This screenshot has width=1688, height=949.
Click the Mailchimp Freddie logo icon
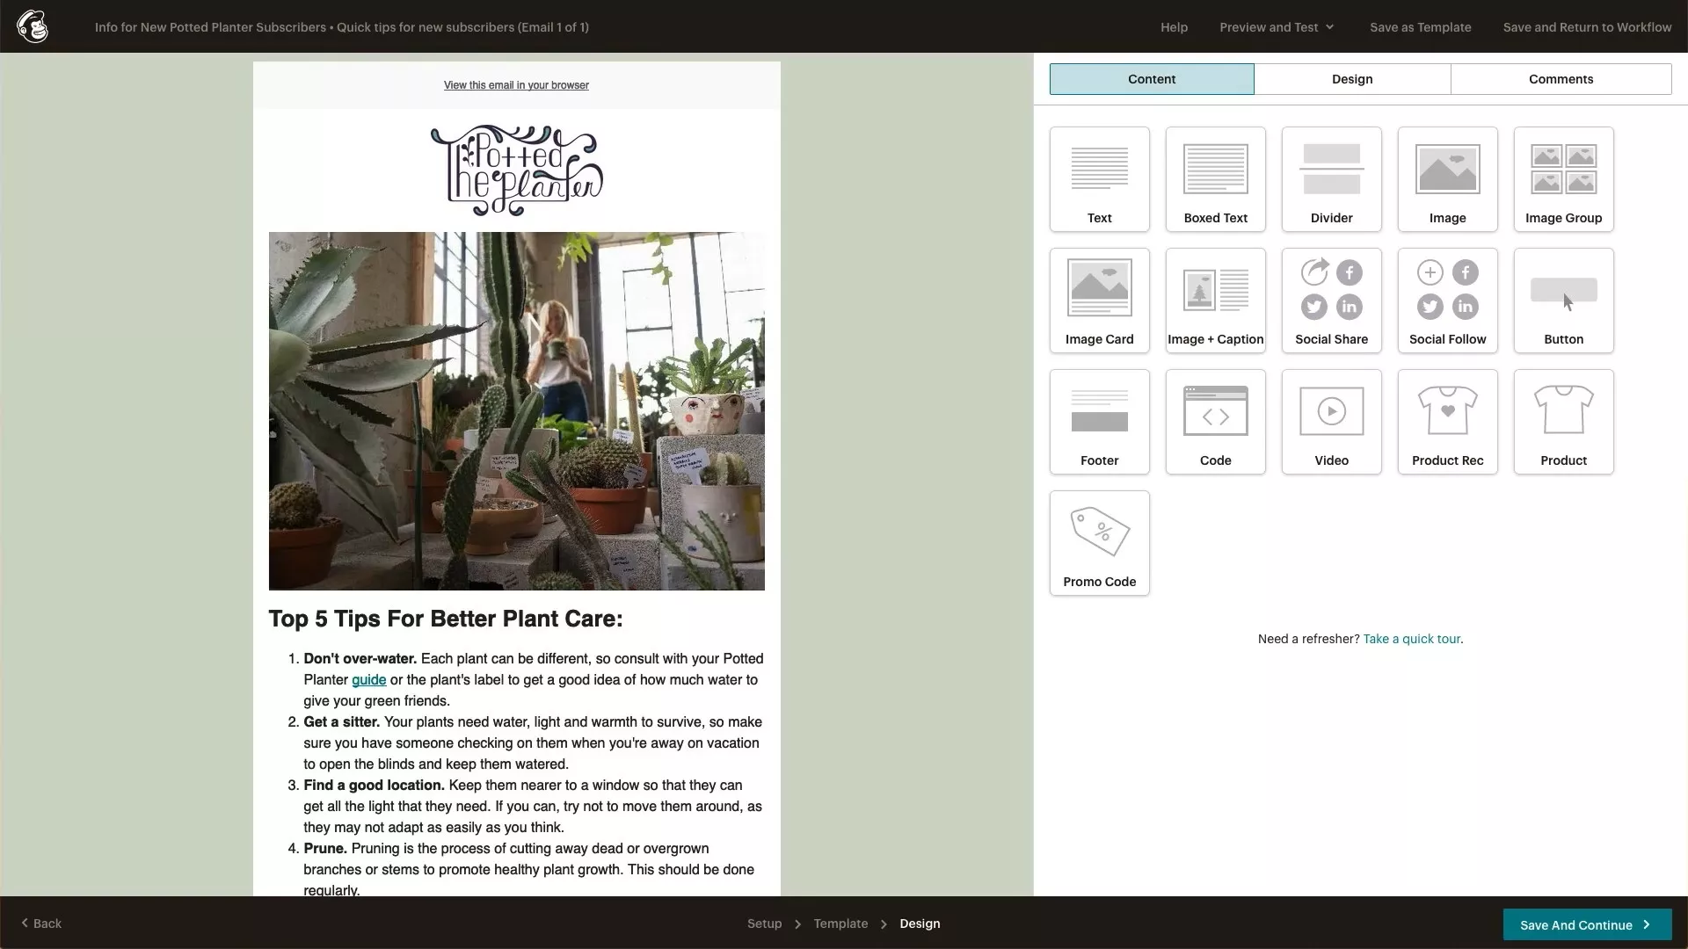pos(33,26)
